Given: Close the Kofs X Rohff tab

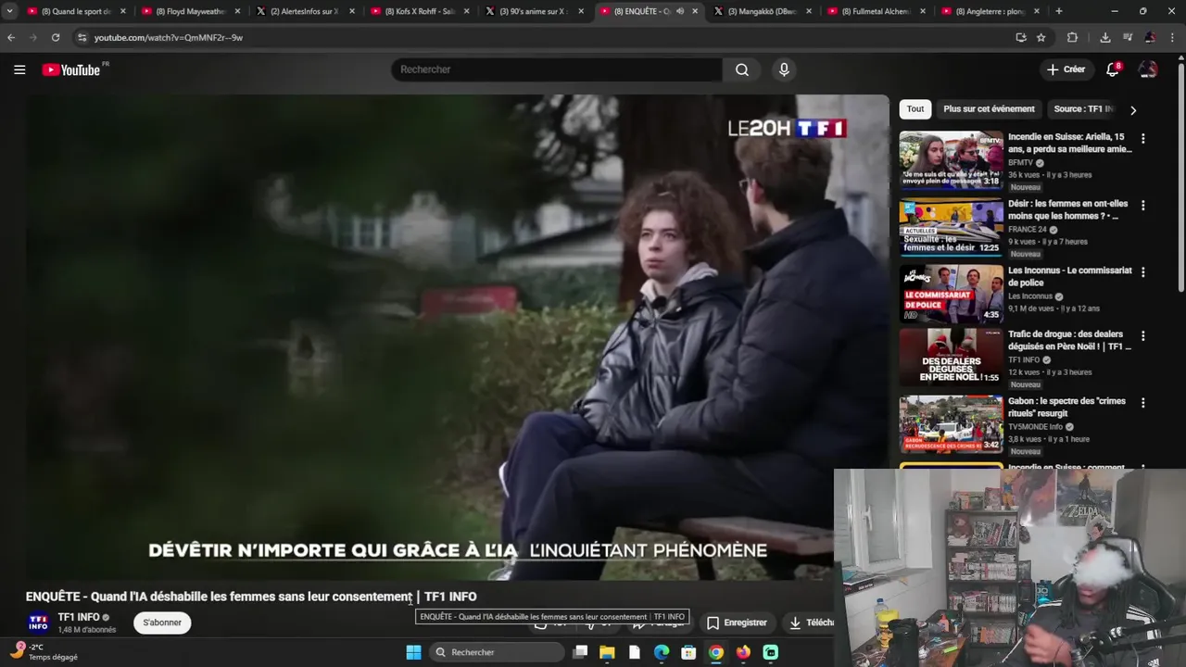Looking at the screenshot, I should pyautogui.click(x=466, y=11).
